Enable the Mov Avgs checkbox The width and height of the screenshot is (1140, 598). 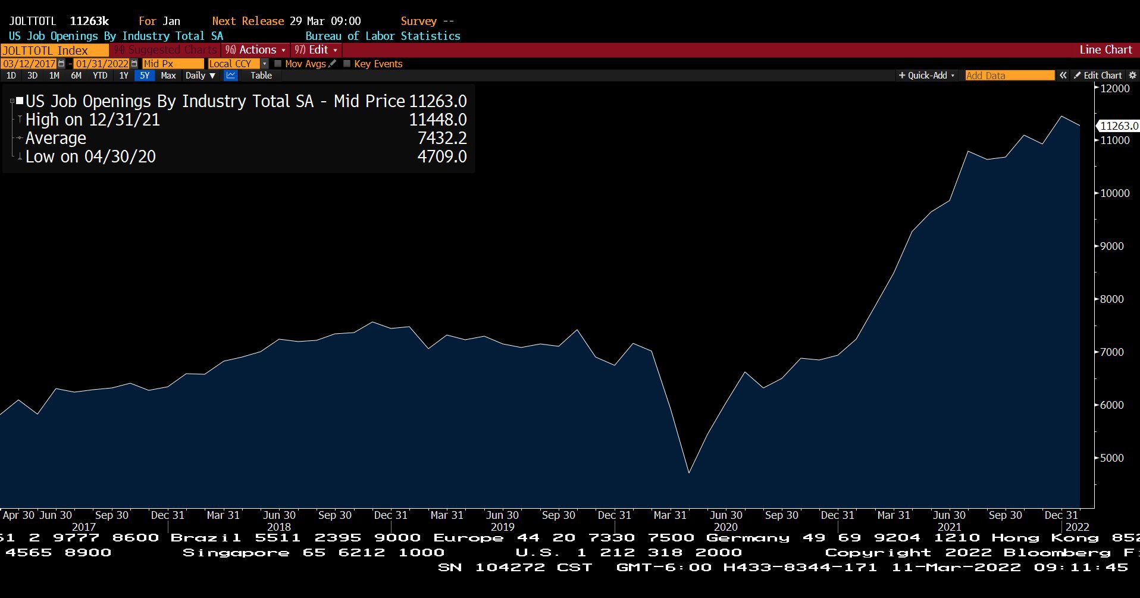[278, 64]
